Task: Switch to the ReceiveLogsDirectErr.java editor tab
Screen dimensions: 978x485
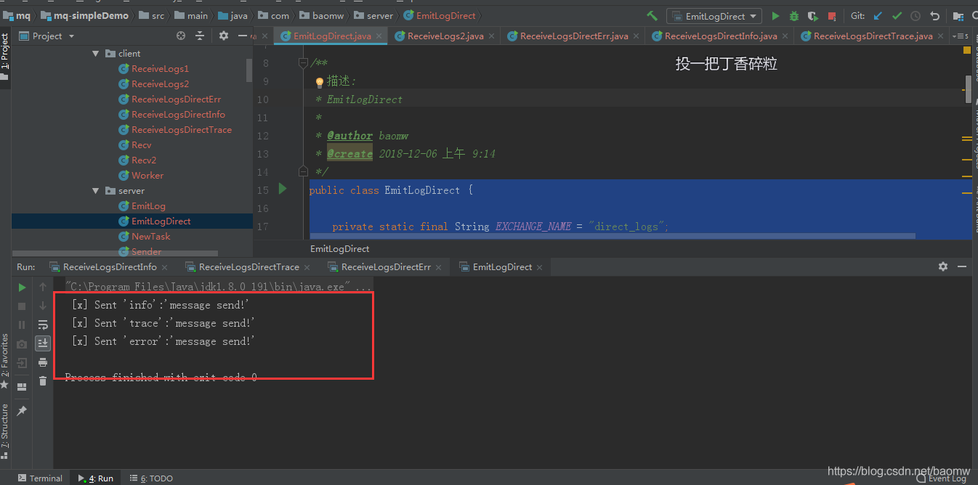Action: pyautogui.click(x=573, y=36)
